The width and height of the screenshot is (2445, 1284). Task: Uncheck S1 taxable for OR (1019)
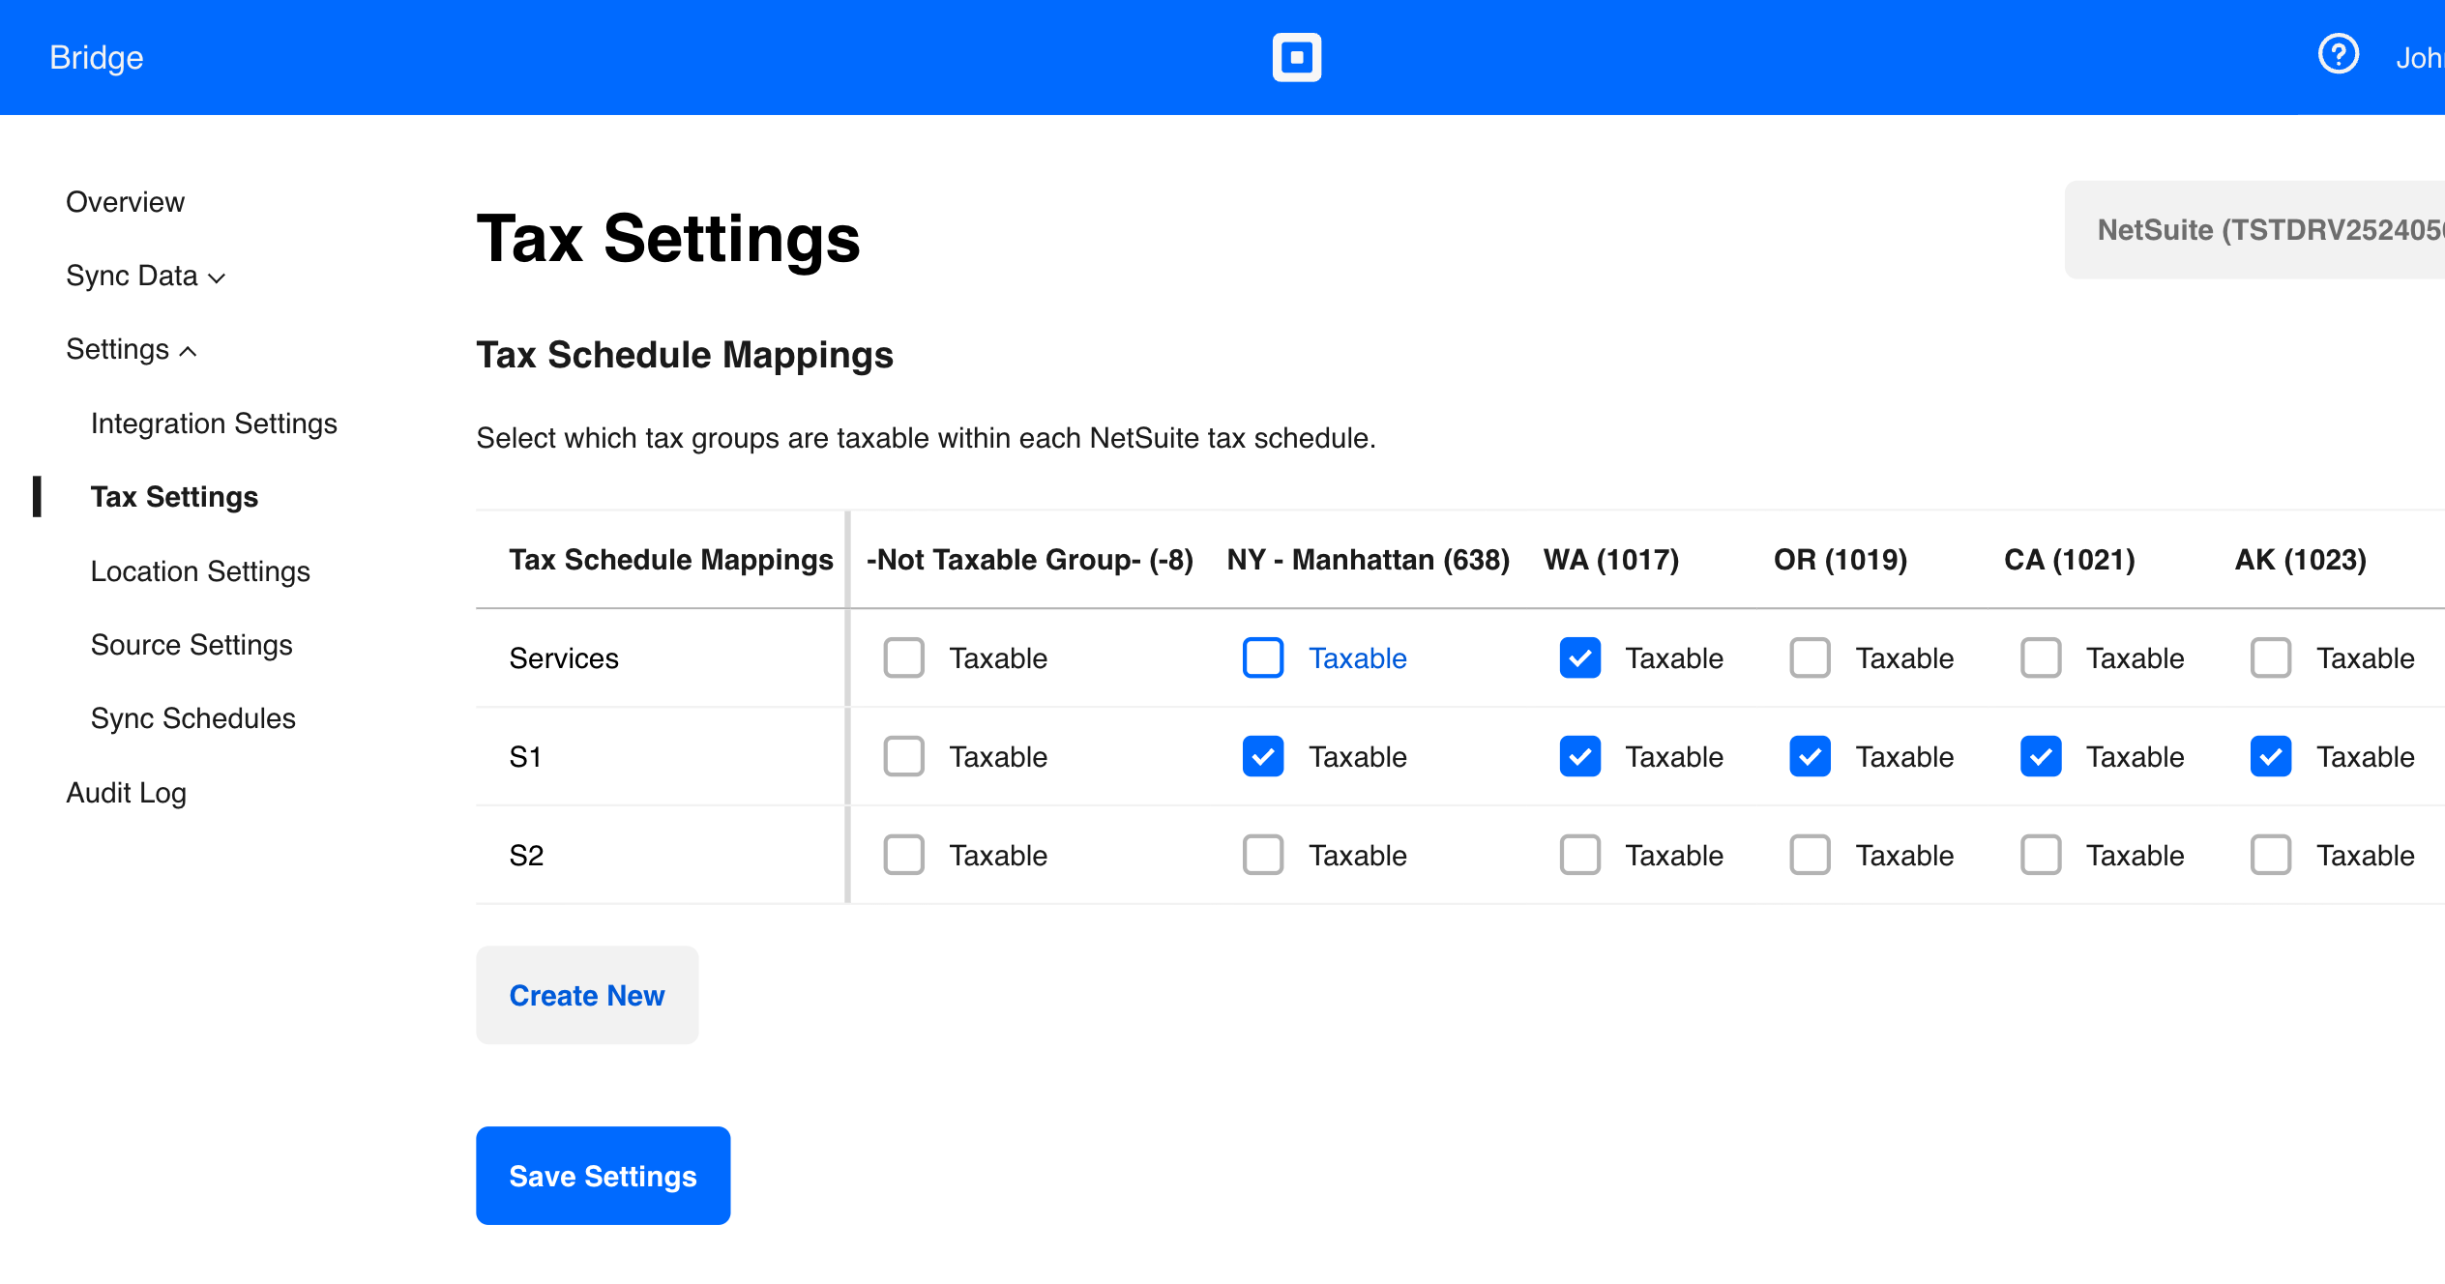coord(1810,756)
